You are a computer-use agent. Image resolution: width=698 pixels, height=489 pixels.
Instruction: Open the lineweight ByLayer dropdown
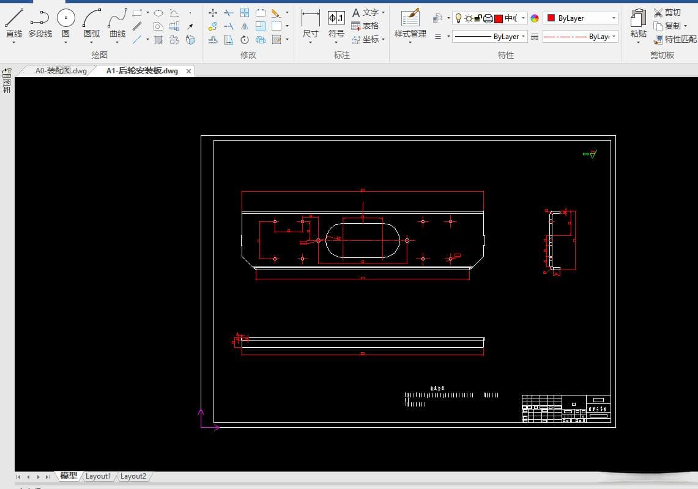(523, 37)
